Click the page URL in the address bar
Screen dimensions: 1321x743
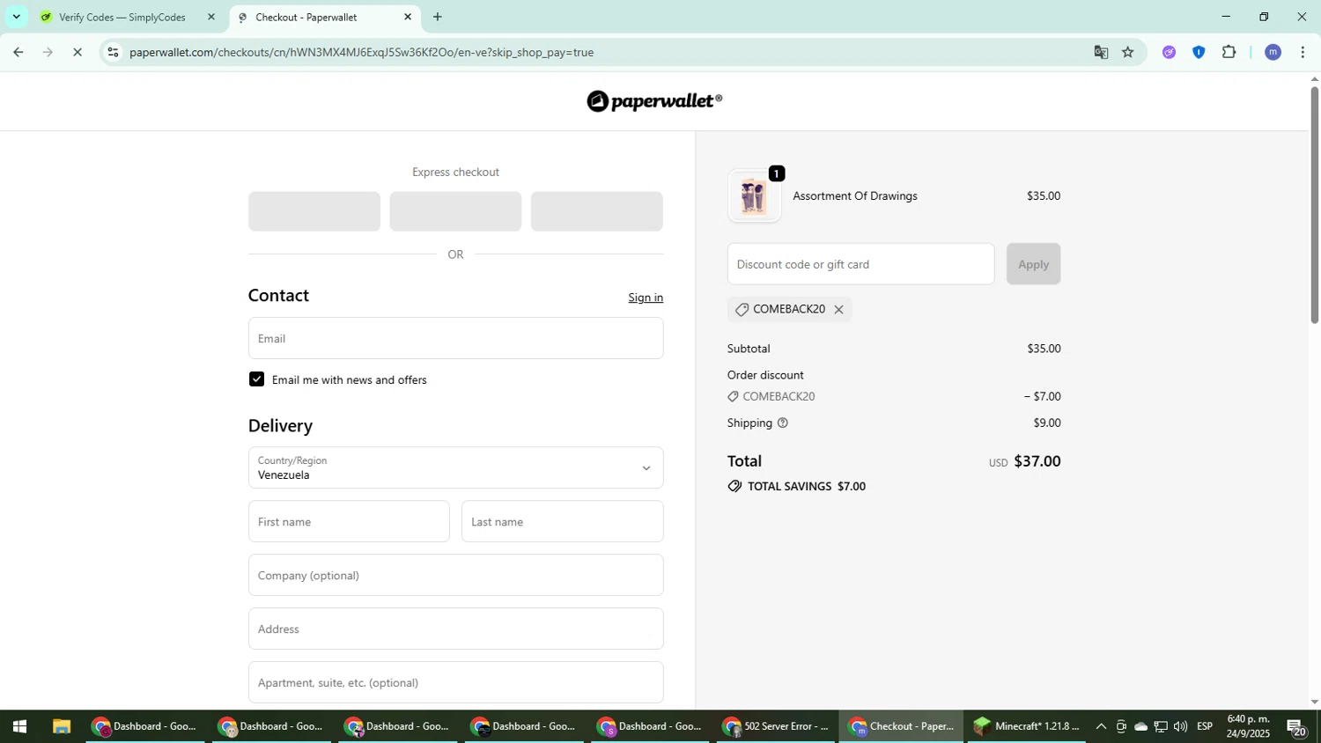click(x=361, y=53)
